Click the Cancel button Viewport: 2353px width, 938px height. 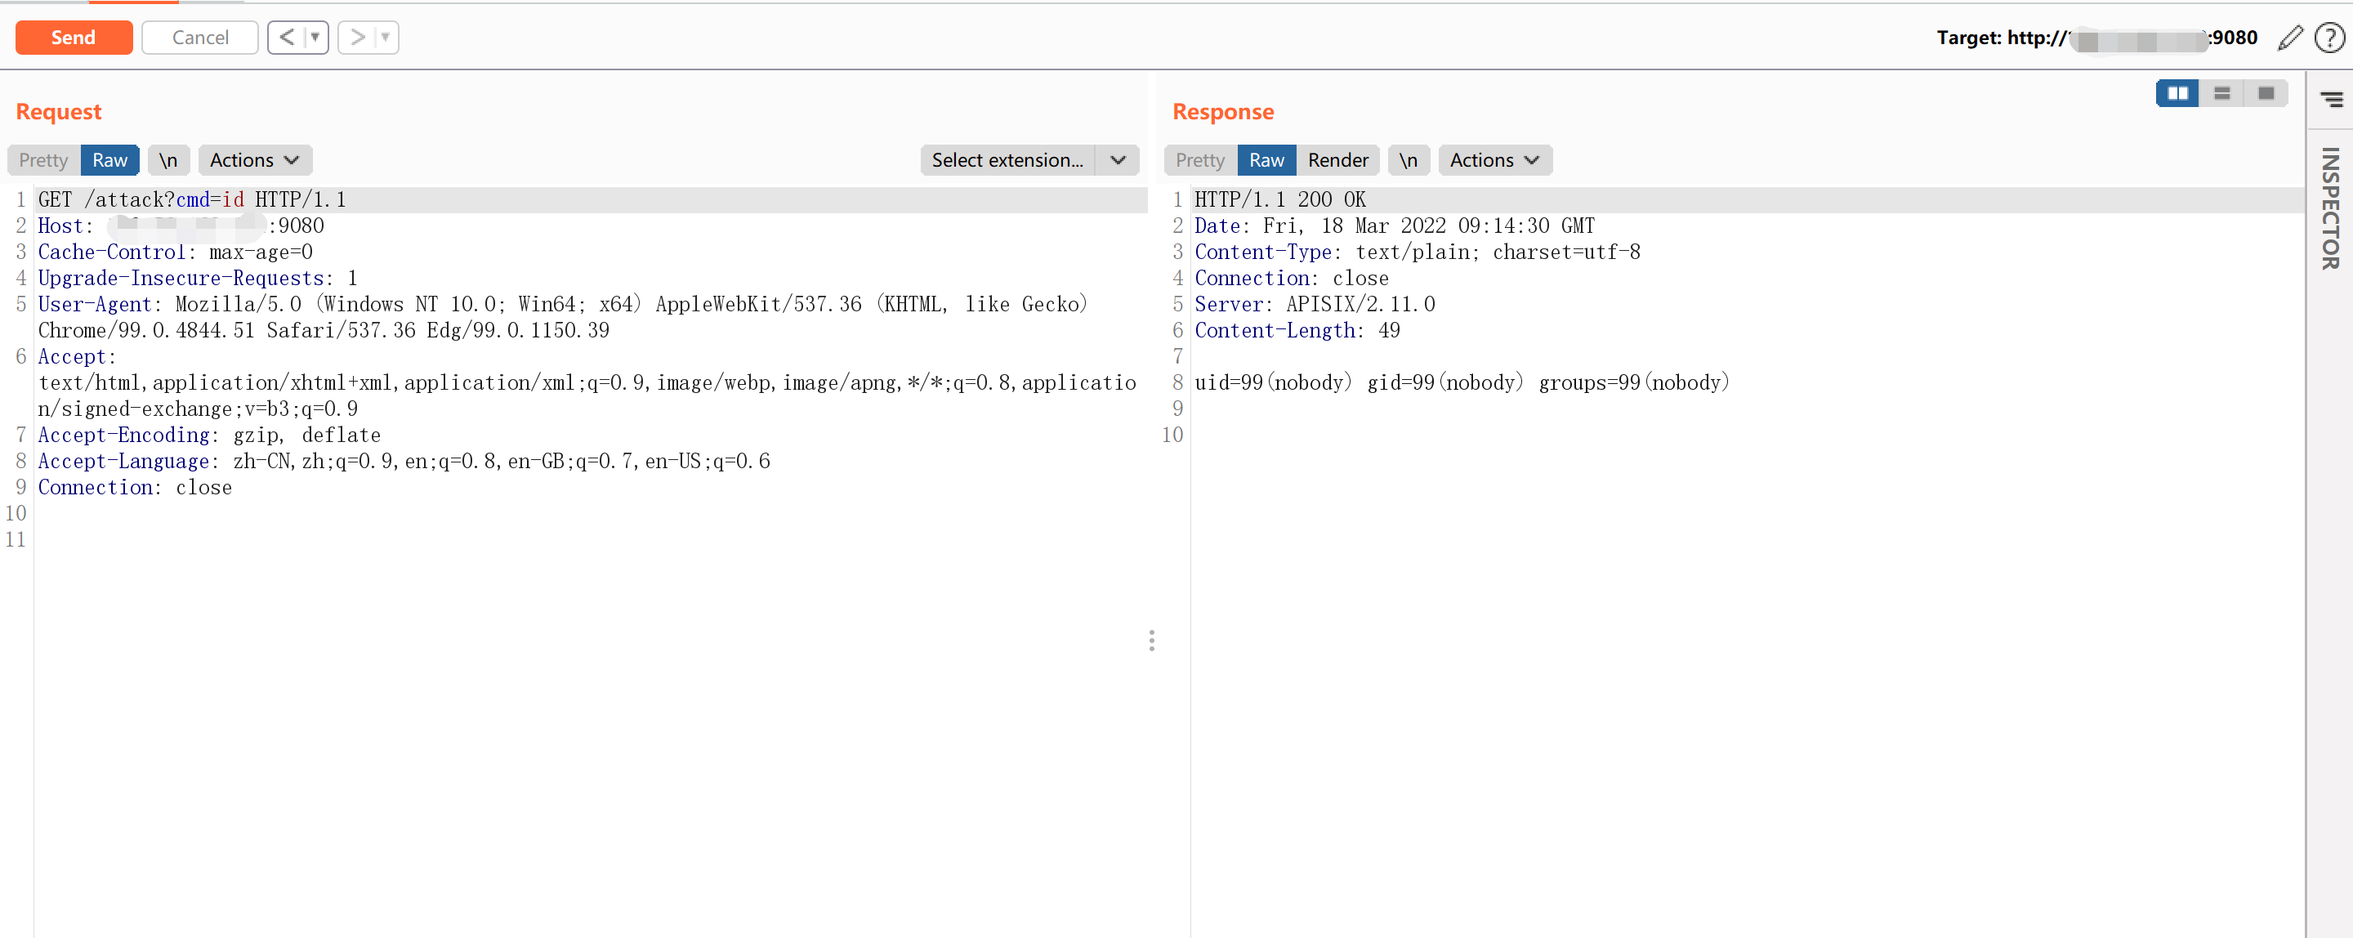pyautogui.click(x=200, y=38)
